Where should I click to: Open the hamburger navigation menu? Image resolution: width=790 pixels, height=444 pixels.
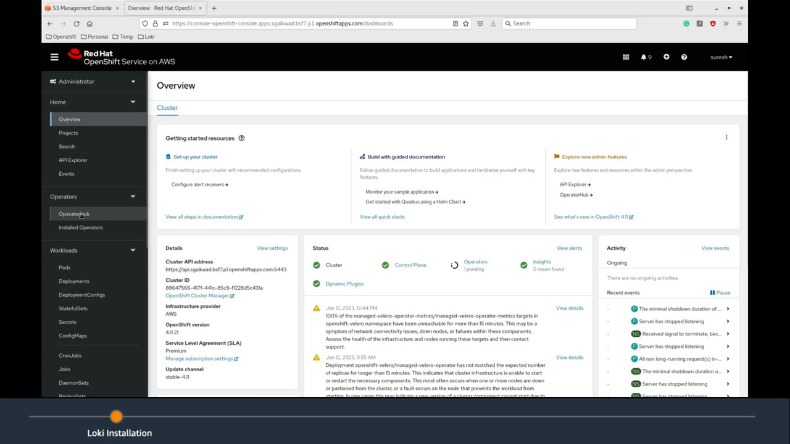54,57
